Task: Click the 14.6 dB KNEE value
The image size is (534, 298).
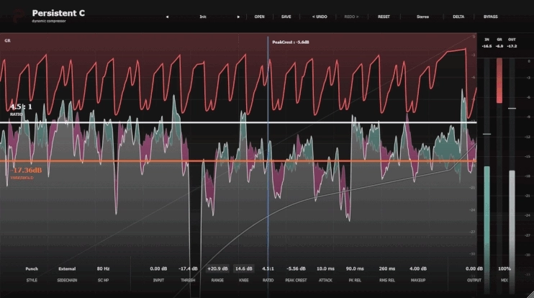Action: [x=243, y=268]
